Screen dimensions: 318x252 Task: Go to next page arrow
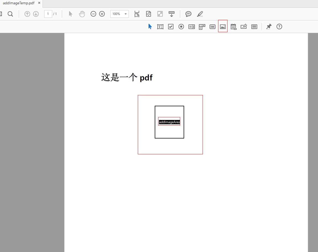[36, 14]
